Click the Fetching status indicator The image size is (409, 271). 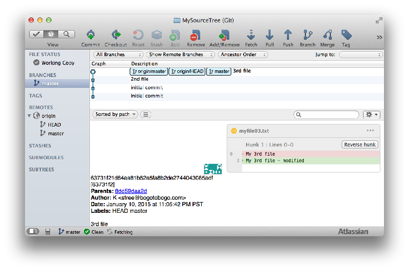click(120, 232)
